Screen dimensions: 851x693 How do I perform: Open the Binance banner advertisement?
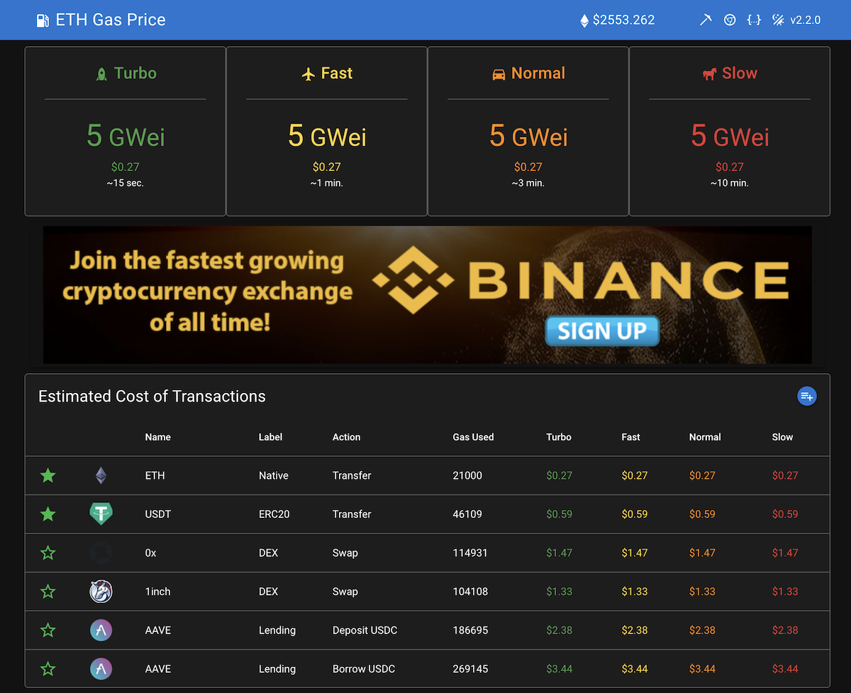point(428,295)
